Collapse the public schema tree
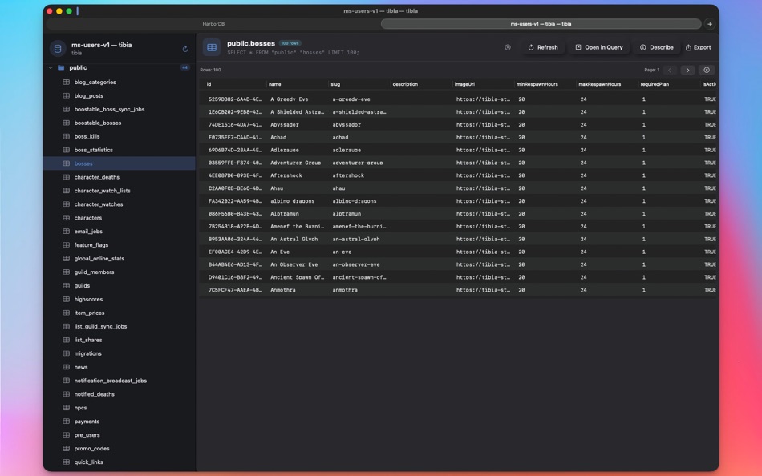 tap(51, 67)
